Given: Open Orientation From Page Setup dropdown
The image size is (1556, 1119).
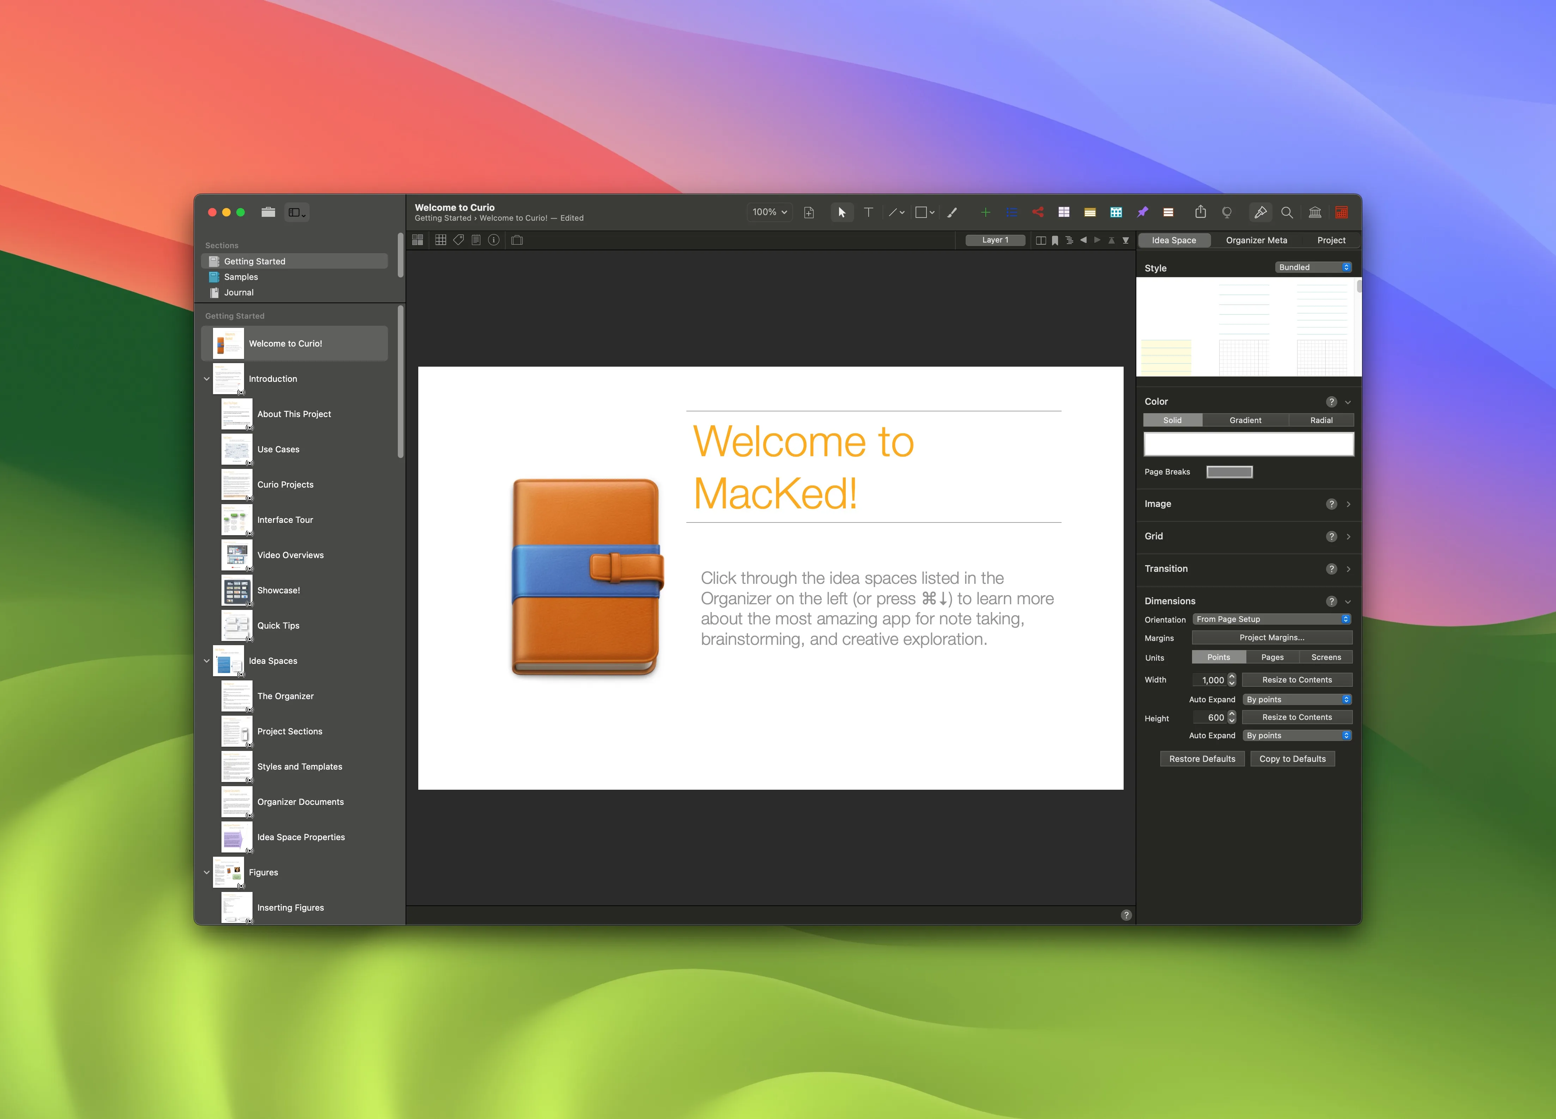Looking at the screenshot, I should click(1272, 619).
